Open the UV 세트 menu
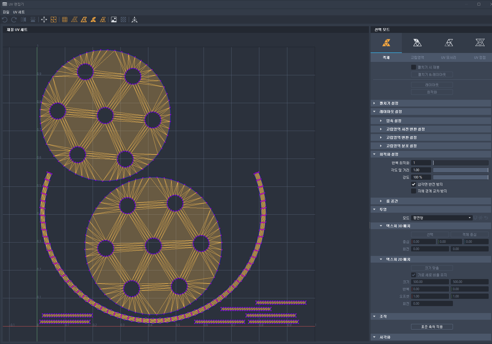492x344 pixels. pyautogui.click(x=19, y=12)
